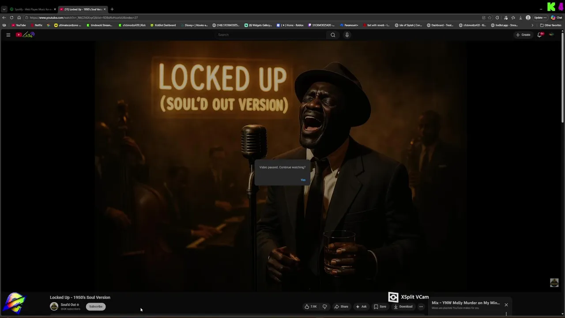Subscribe to the Soul'd Out channel
The height and width of the screenshot is (318, 565).
[96, 307]
